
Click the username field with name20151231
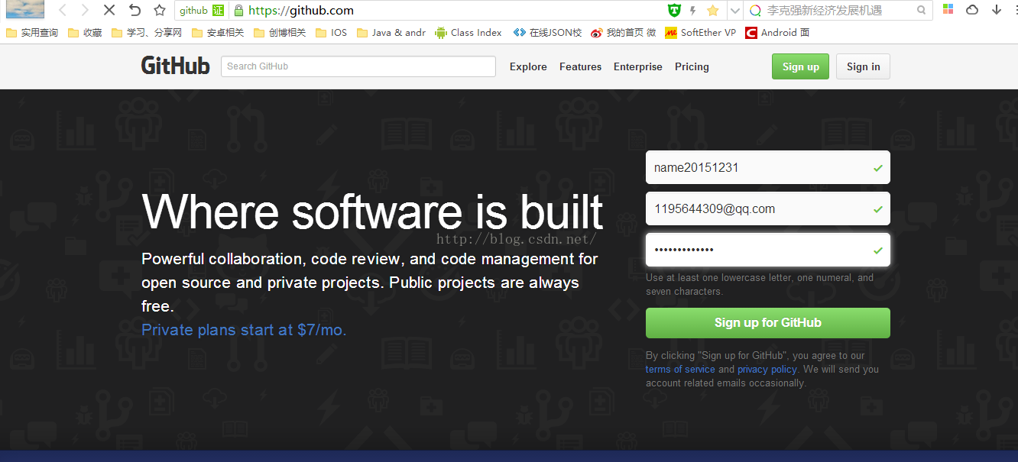pos(767,167)
